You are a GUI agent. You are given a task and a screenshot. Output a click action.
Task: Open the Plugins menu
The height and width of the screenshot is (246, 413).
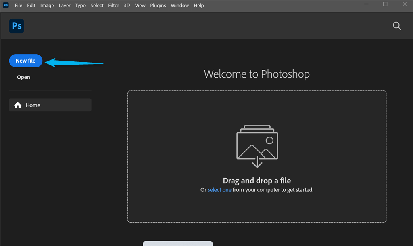point(158,6)
